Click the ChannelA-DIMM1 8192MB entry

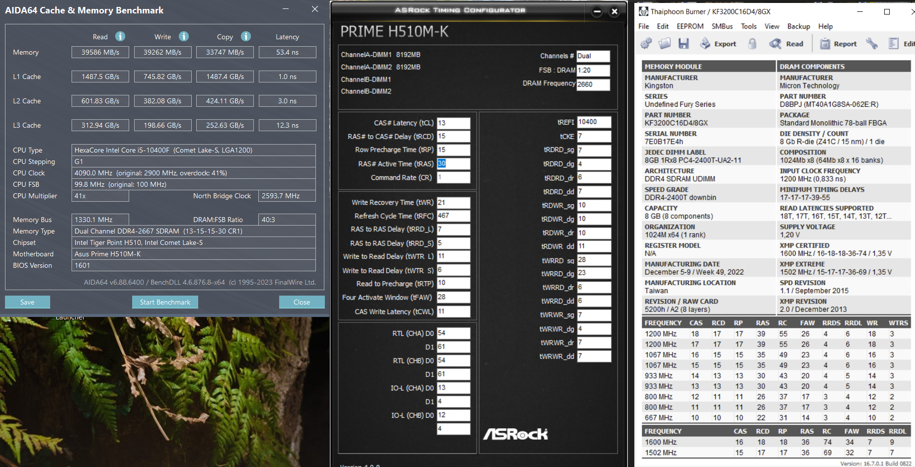tap(381, 55)
